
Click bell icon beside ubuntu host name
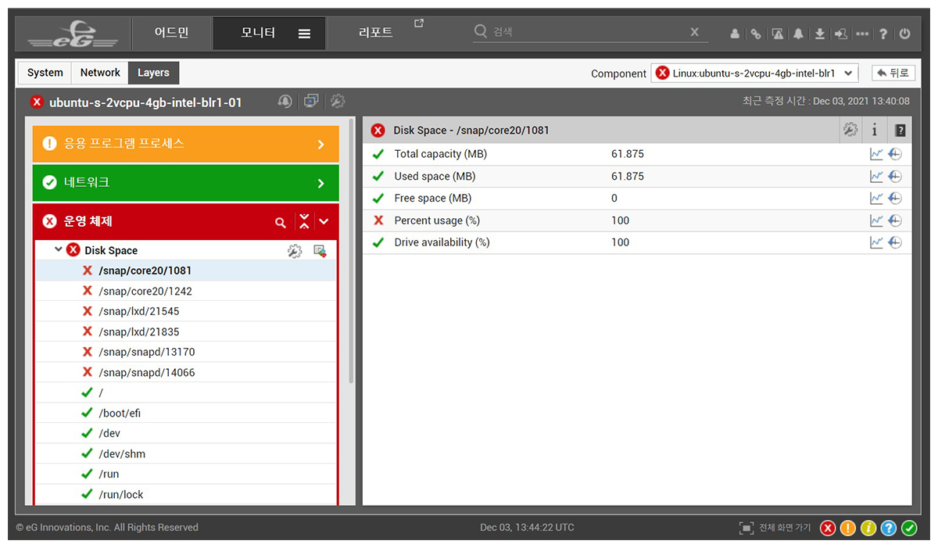(x=285, y=101)
